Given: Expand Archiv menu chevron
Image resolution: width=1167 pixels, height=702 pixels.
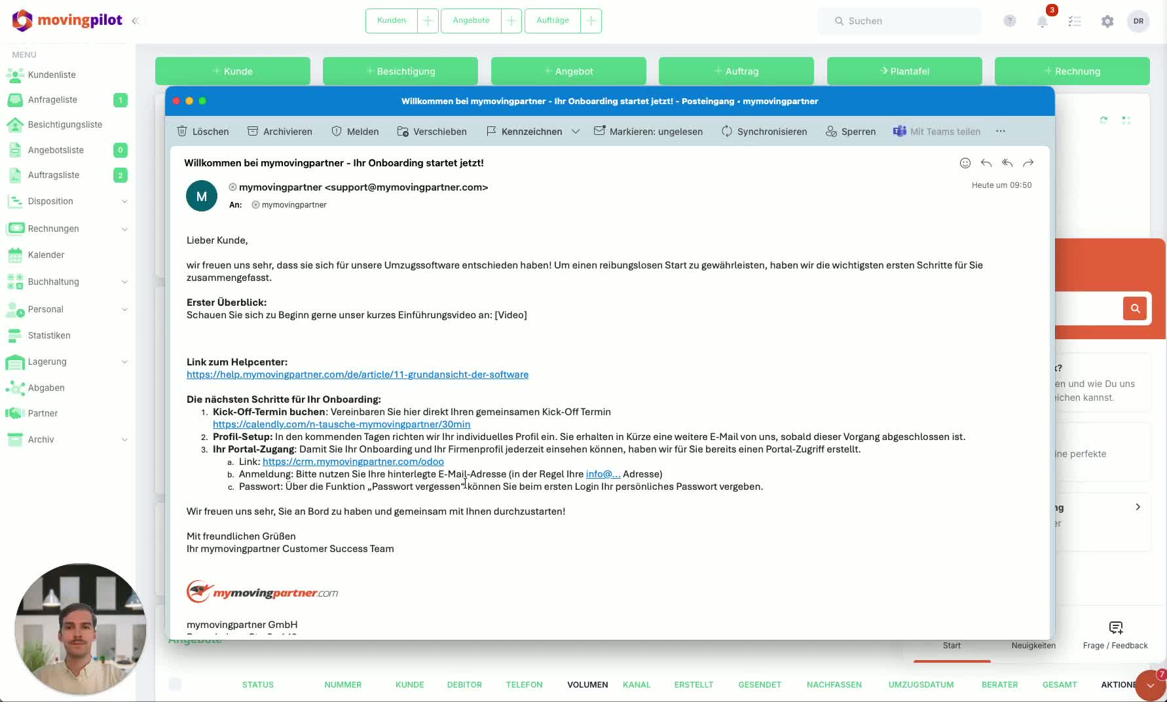Looking at the screenshot, I should [124, 440].
